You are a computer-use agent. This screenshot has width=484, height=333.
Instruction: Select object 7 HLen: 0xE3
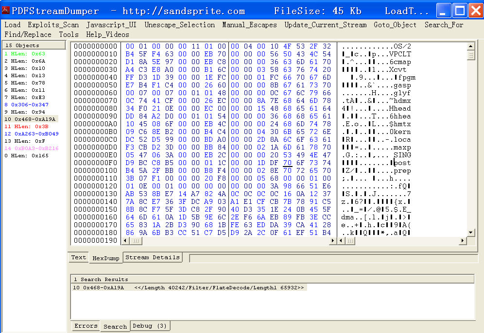click(25, 98)
